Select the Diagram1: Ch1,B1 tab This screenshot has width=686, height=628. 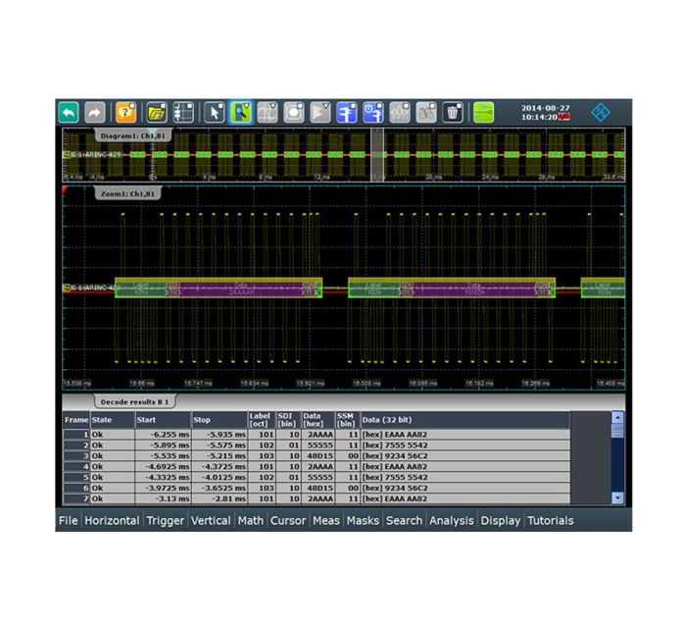click(133, 135)
